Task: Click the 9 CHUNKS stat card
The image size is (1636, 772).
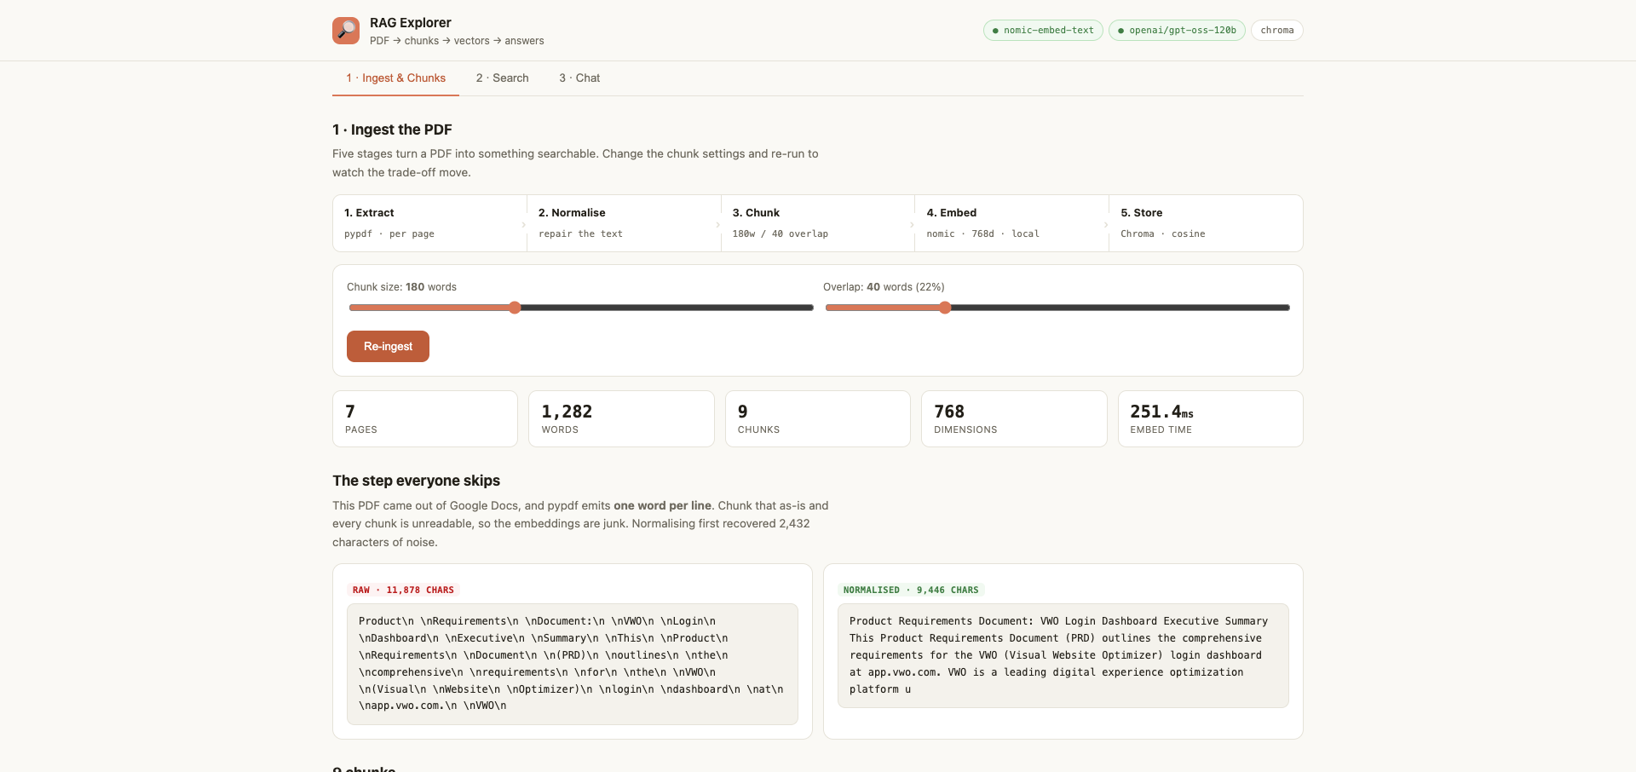Action: (818, 418)
